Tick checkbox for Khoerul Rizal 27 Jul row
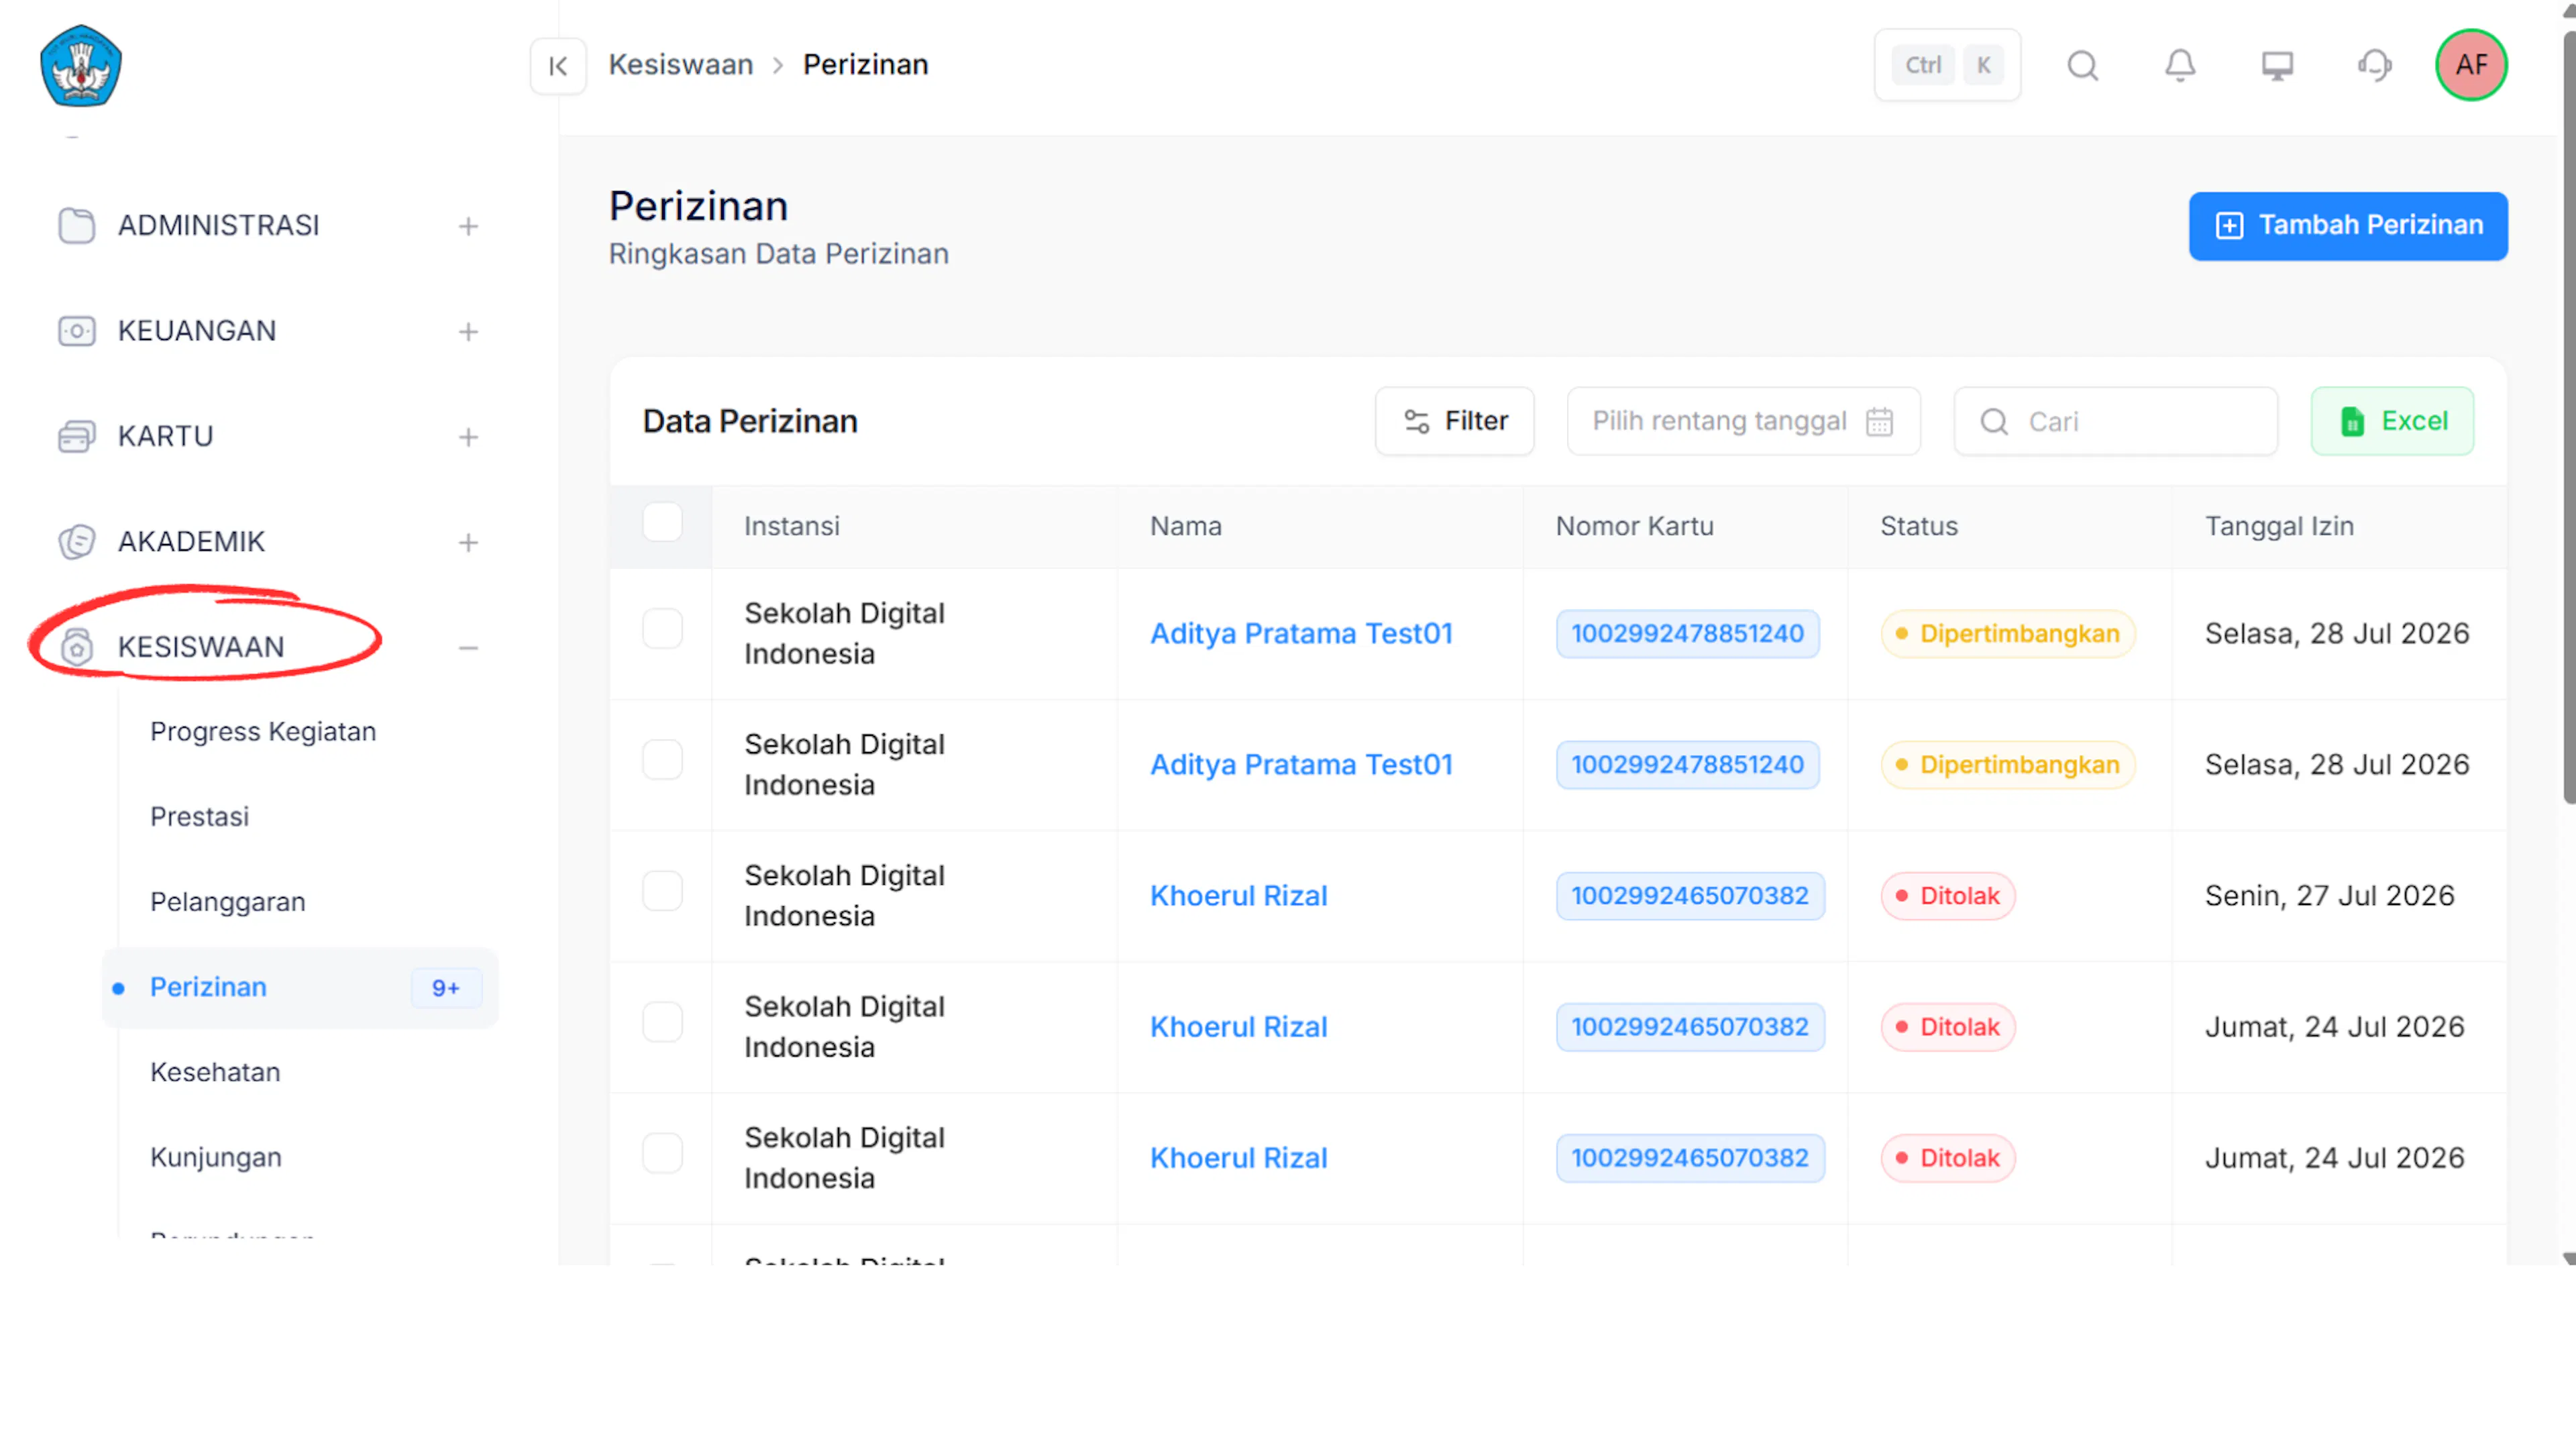This screenshot has width=2576, height=1449. click(662, 891)
